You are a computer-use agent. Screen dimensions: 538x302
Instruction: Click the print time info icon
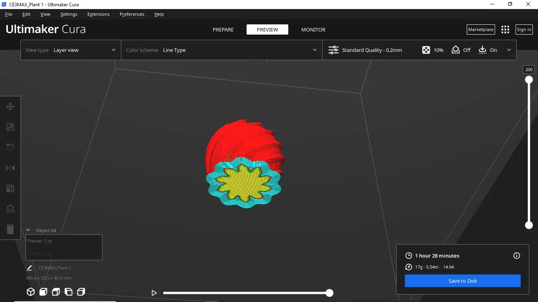tap(517, 256)
